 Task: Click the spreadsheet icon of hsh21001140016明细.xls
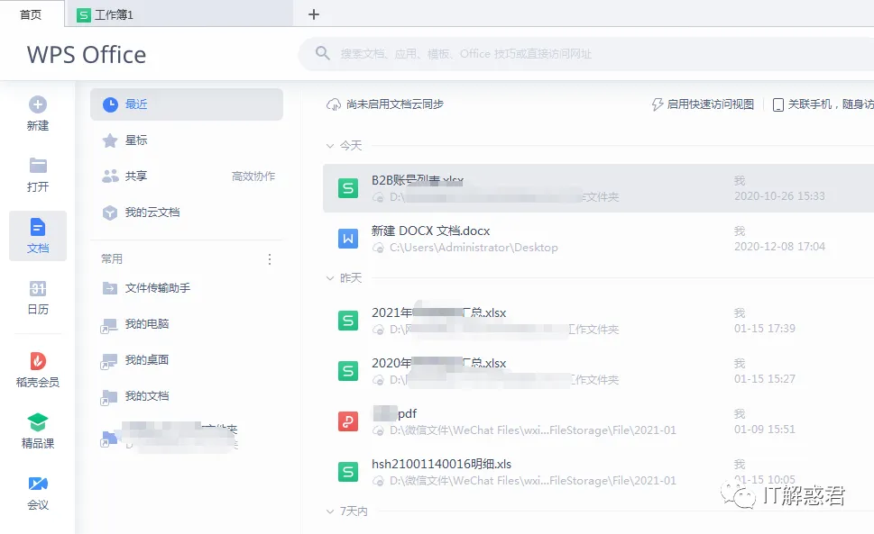(x=348, y=472)
